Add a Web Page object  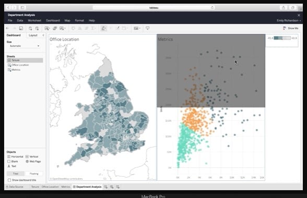coord(33,162)
